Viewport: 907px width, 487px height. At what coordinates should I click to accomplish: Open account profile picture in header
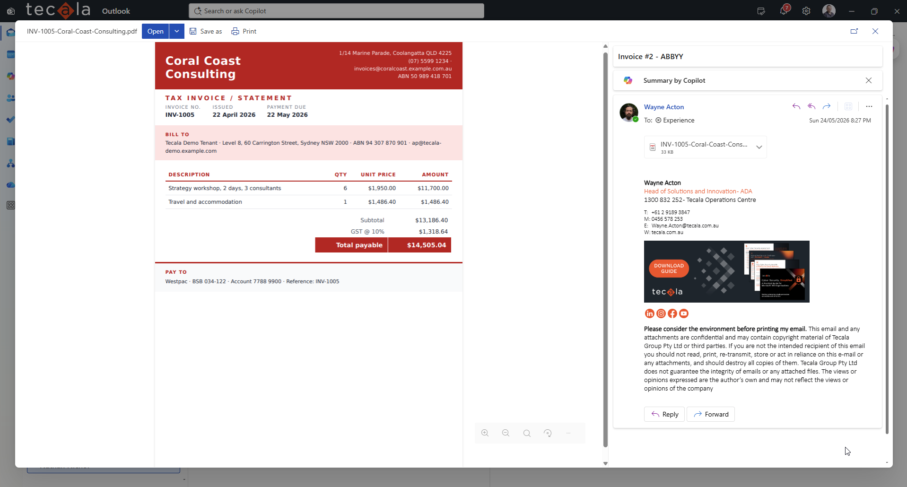pos(829,11)
